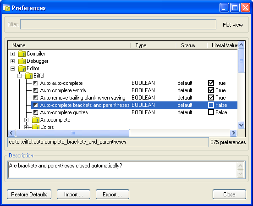
Task: Collapse the Editor tree node
Action: 12,68
